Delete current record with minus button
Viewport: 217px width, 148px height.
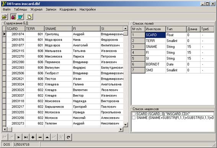click(x=40, y=137)
